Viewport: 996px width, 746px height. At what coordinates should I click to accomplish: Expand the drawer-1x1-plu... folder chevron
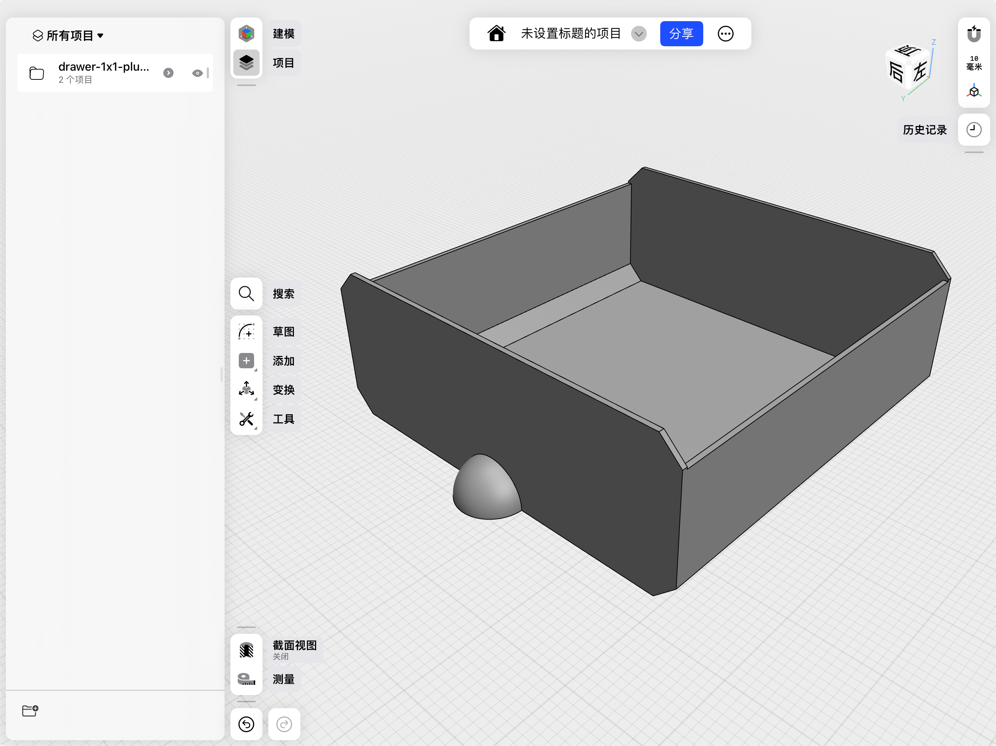168,73
